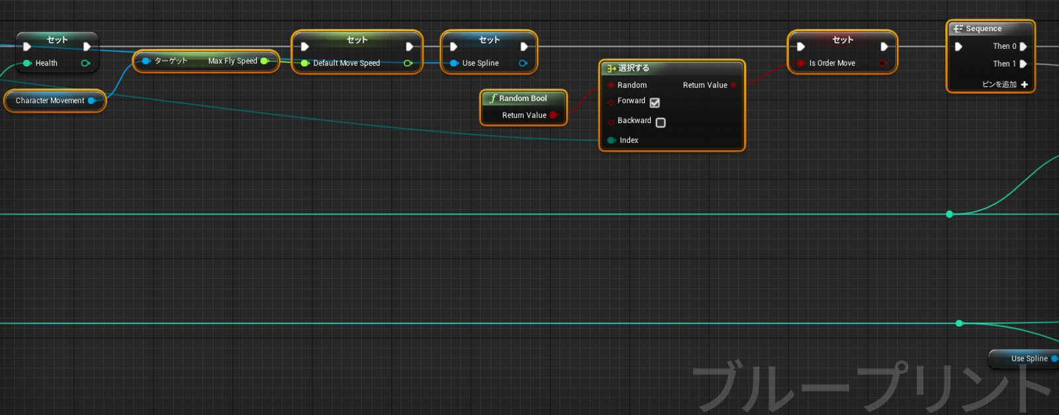Click the Max Fly Speed label
Image resolution: width=1059 pixels, height=415 pixels.
pos(232,61)
